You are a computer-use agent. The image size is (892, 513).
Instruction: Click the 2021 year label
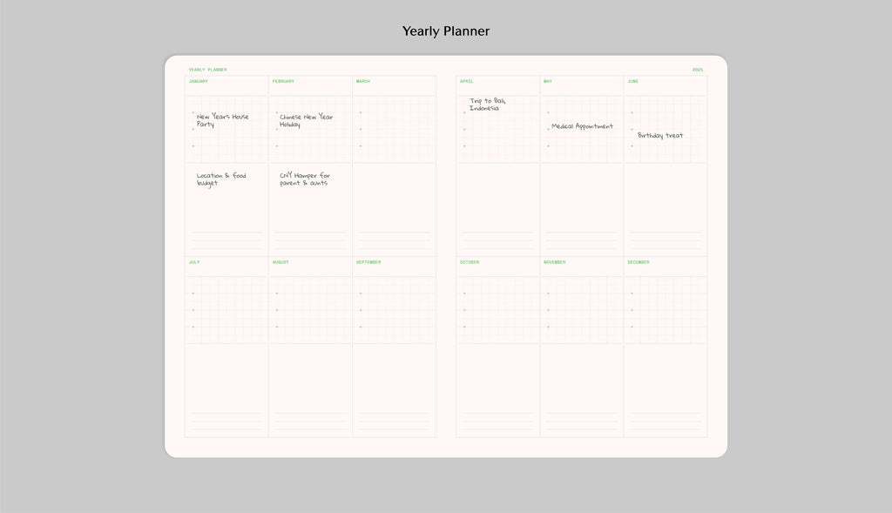coord(697,70)
